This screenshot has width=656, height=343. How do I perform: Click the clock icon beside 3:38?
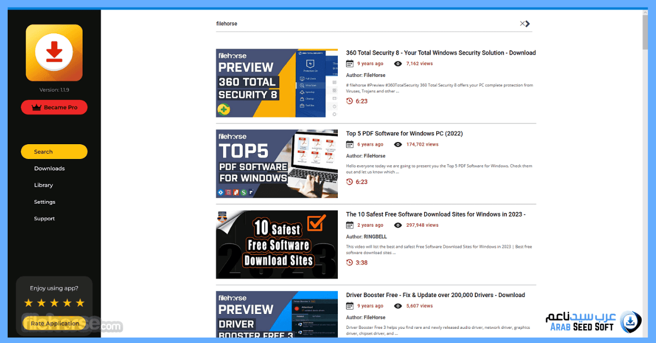point(350,263)
